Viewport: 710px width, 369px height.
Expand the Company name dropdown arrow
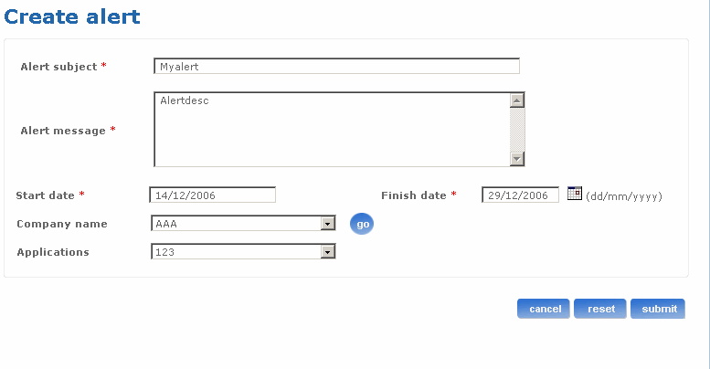(327, 224)
